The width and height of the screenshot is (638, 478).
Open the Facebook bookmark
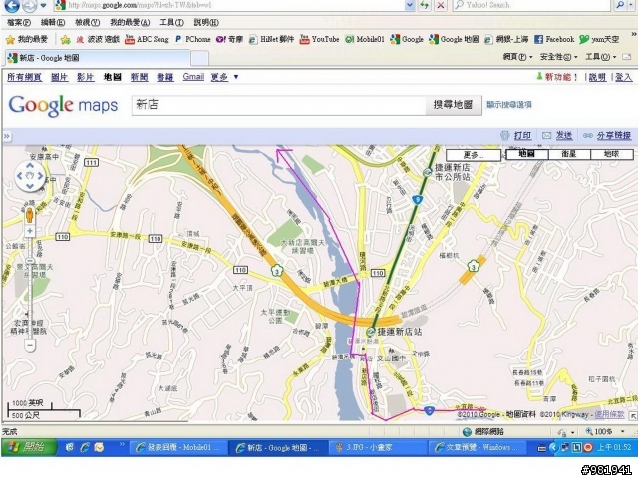pos(554,39)
